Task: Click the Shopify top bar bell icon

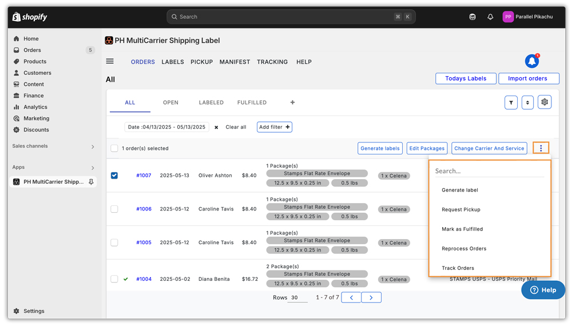Action: (x=490, y=17)
